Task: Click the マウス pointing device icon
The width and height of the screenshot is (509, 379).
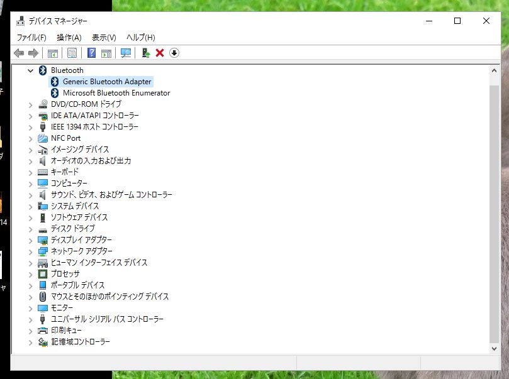Action: (x=43, y=296)
